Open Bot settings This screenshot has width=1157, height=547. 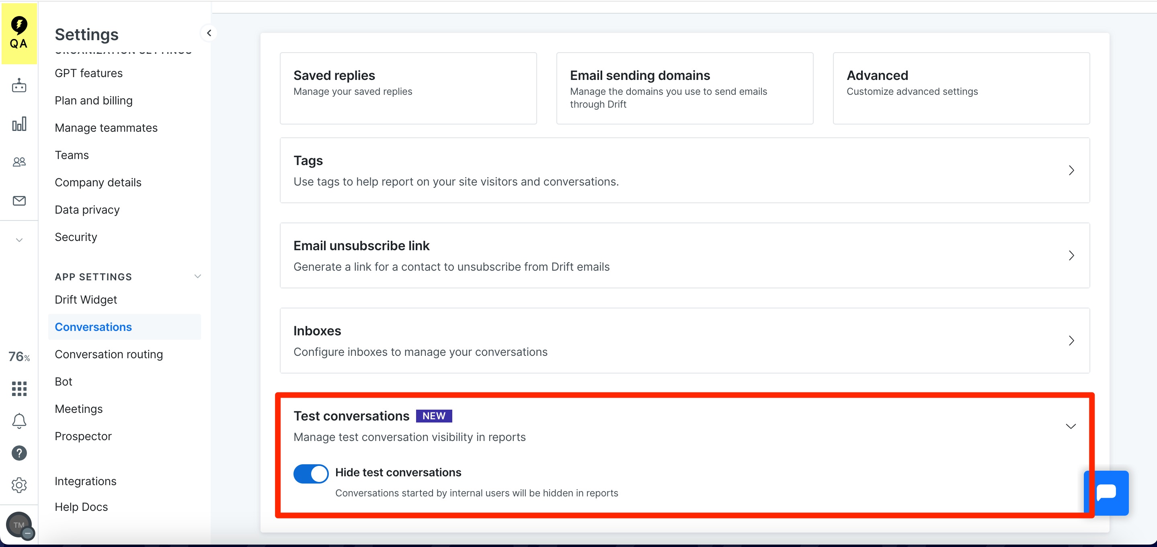[64, 382]
